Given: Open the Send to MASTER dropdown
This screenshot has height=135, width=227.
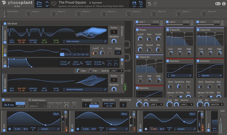Looking at the screenshot, I should [217, 104].
